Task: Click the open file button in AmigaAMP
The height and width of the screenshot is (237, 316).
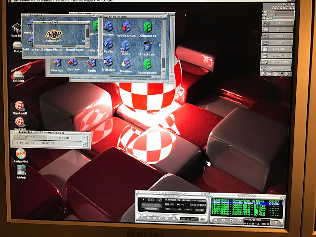Action: 174,219
